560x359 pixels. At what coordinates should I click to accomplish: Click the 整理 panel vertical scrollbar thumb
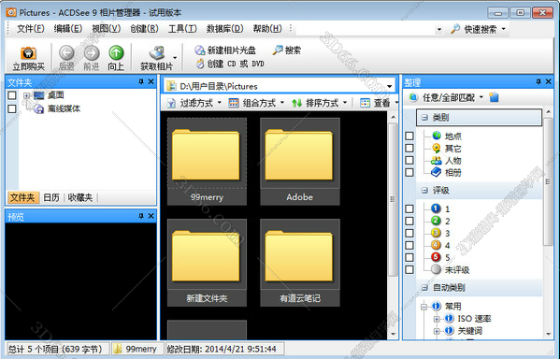[x=548, y=181]
